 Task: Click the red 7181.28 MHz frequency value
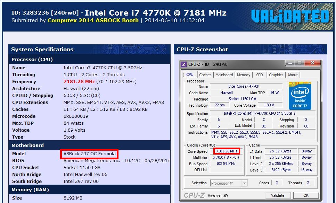point(79,81)
